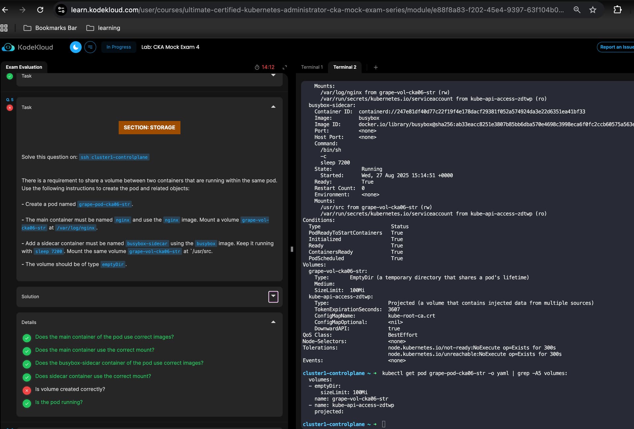Click 'Is the pod running?' detail text

(x=59, y=402)
